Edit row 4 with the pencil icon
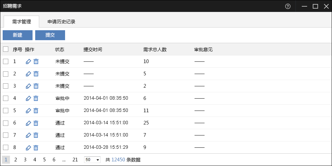The width and height of the screenshot is (332, 166). point(28,98)
